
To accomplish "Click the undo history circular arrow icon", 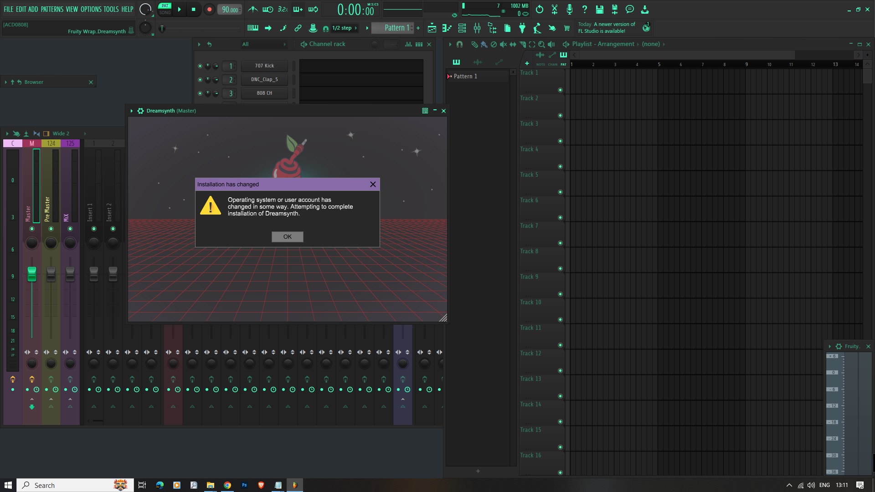I will (540, 9).
